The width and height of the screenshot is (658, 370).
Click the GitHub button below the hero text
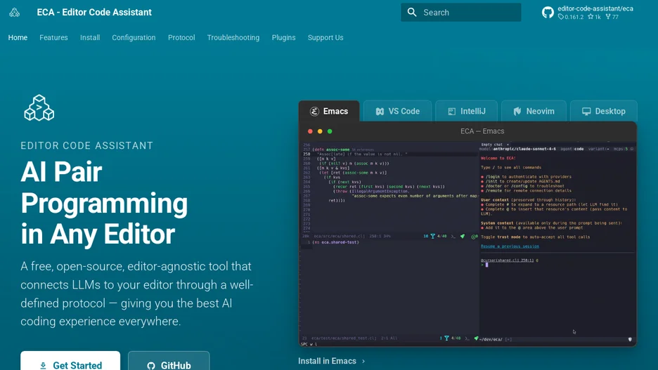[169, 361]
